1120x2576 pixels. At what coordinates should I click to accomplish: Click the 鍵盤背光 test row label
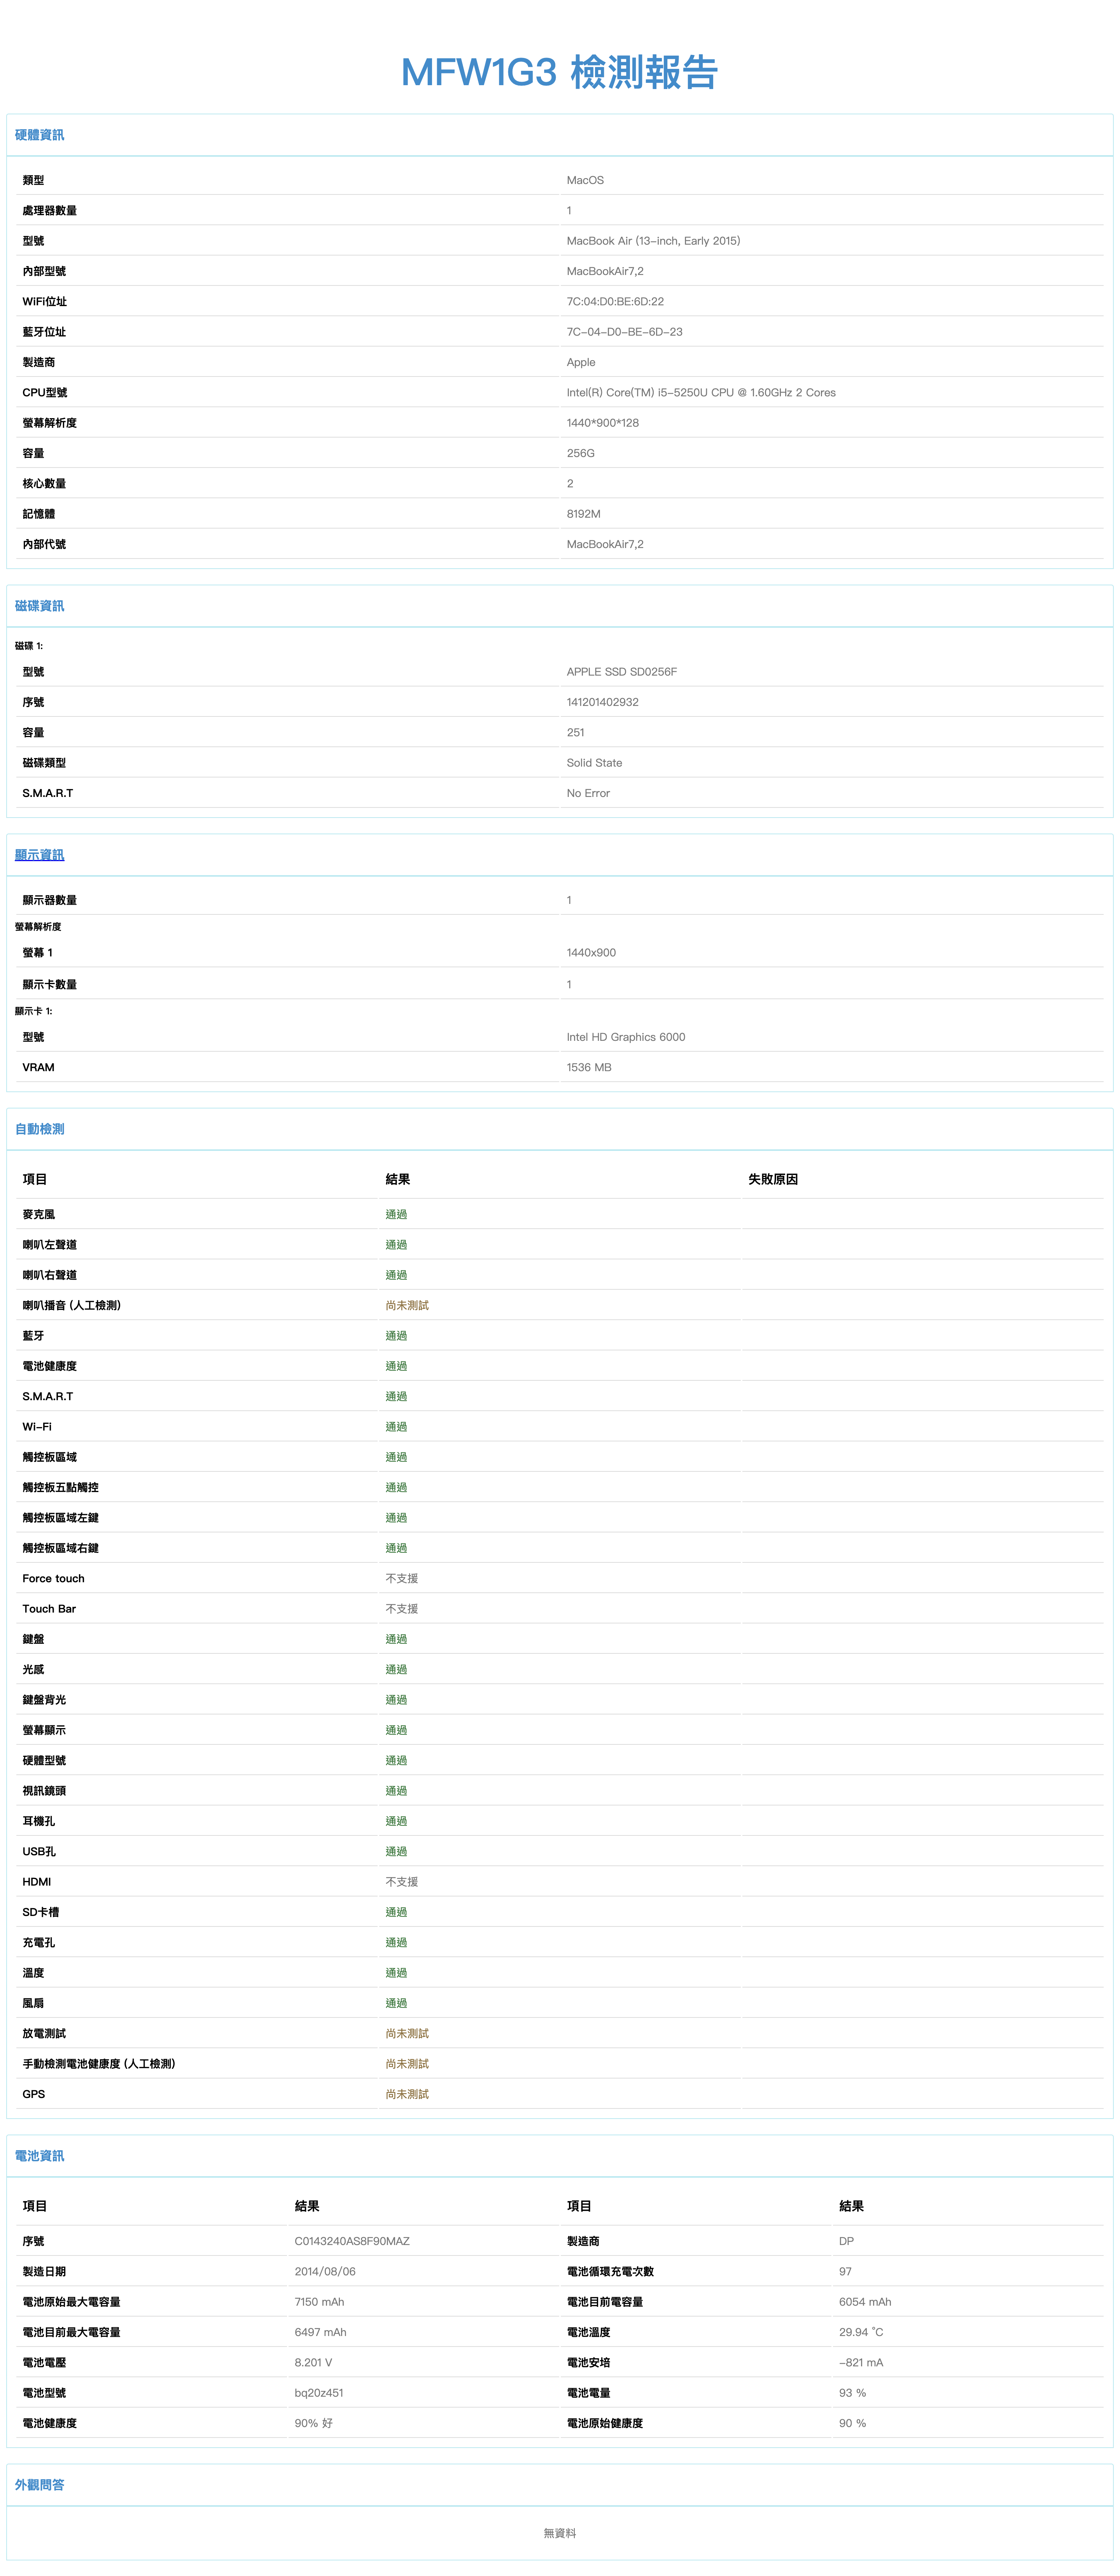44,1700
